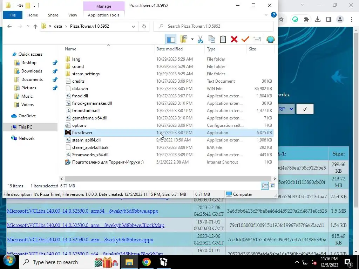Image resolution: width=359 pixels, height=269 pixels.
Task: Click the horizontal scrollbar in file list
Action: coord(168,179)
